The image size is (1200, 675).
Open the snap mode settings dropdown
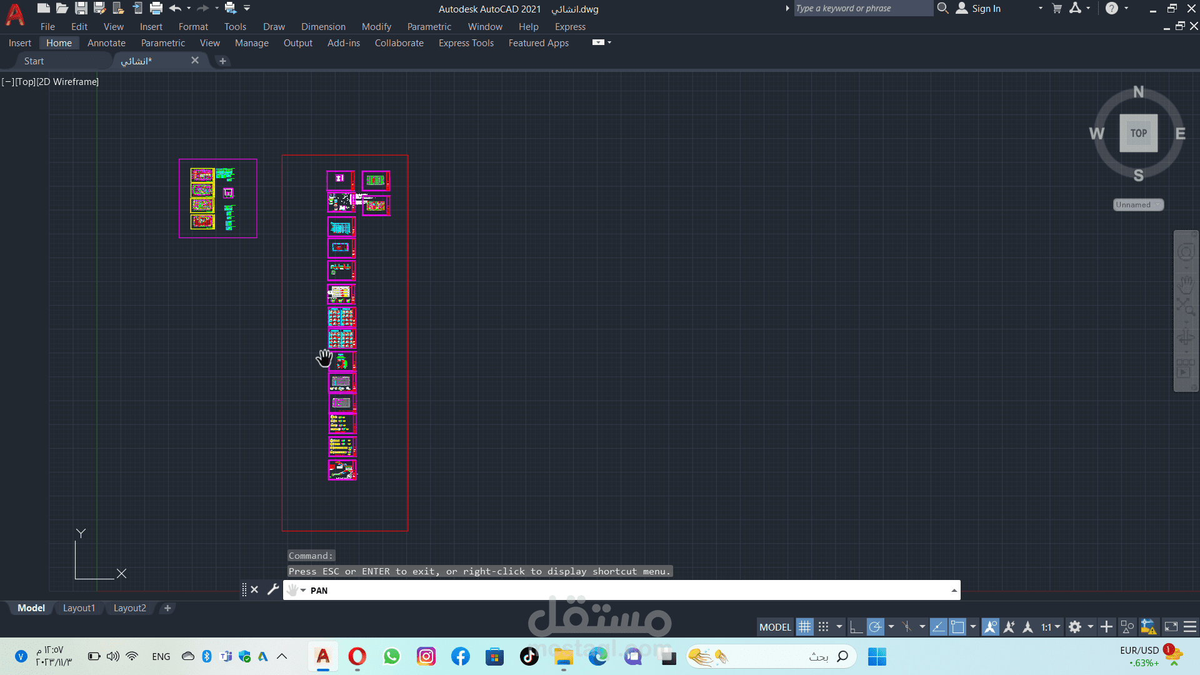click(x=839, y=627)
